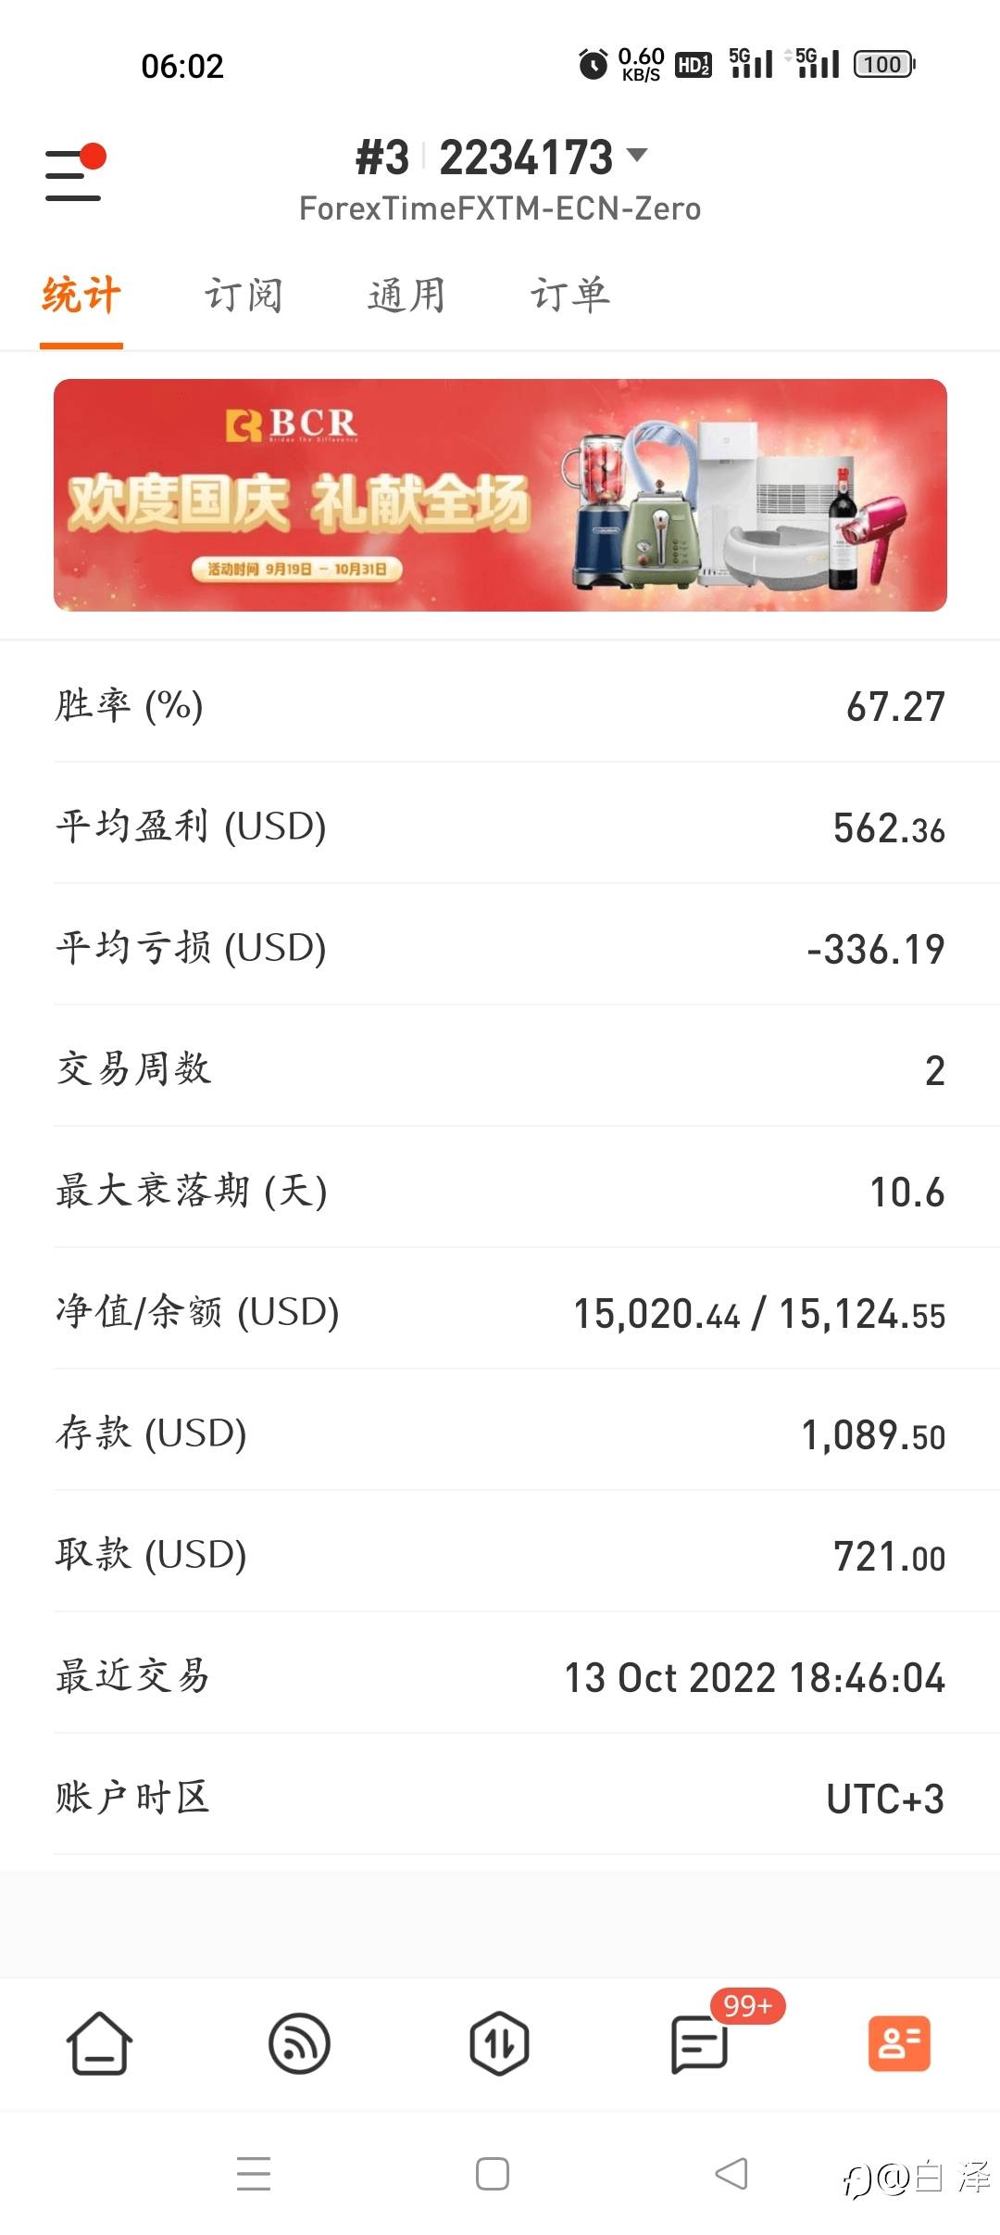Screen dimensions: 1000x2235
Task: Tap the 净值/余额 (USD) row
Action: click(x=500, y=1313)
